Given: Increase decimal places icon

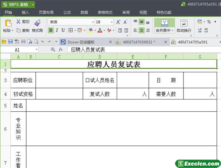Looking at the screenshot, I should tap(200, 30).
